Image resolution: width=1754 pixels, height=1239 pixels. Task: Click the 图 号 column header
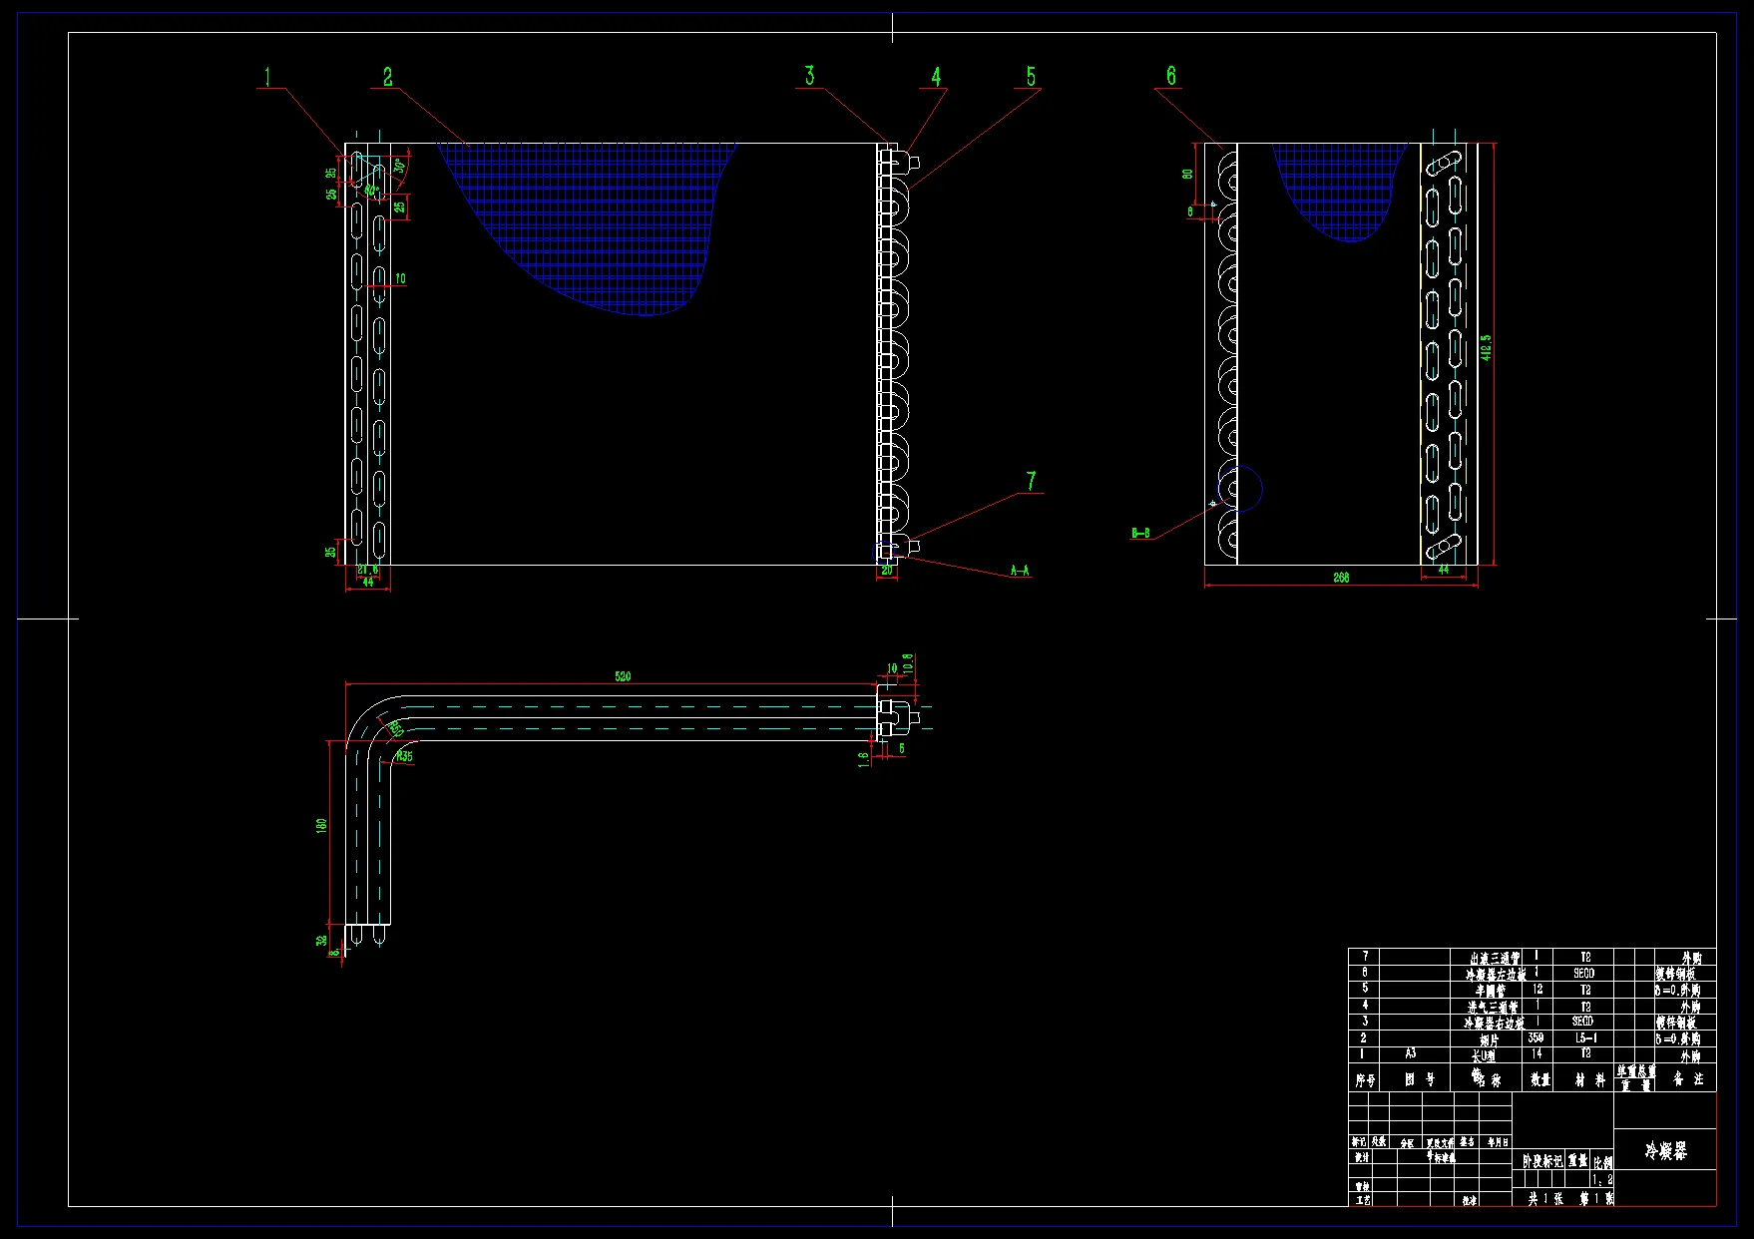coord(1420,1079)
